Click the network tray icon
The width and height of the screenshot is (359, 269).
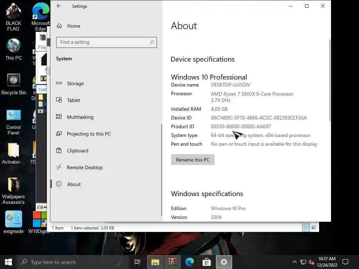click(303, 262)
